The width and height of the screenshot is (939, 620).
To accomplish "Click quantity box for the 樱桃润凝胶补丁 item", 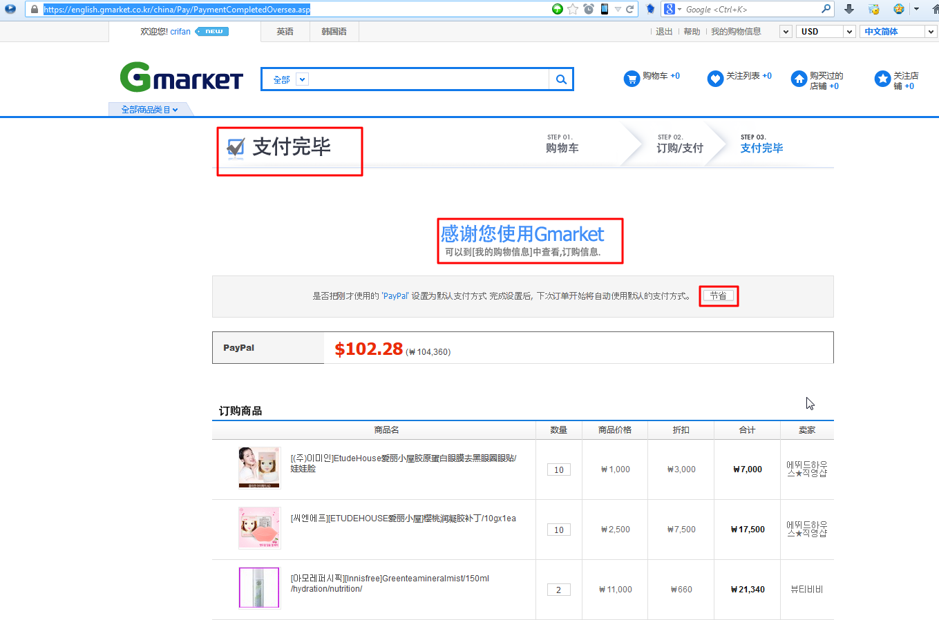I will click(559, 530).
